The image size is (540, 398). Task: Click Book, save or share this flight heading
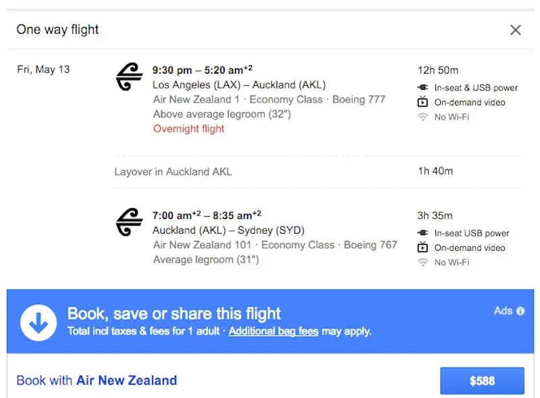point(174,314)
